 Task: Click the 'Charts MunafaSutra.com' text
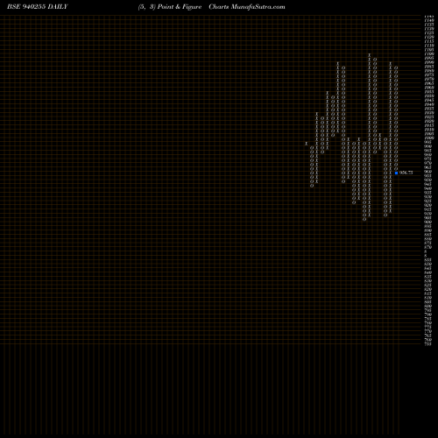pyautogui.click(x=247, y=7)
